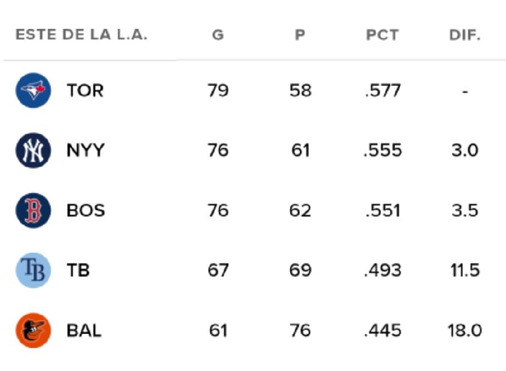Click Boston's 62 losses value

click(x=300, y=210)
